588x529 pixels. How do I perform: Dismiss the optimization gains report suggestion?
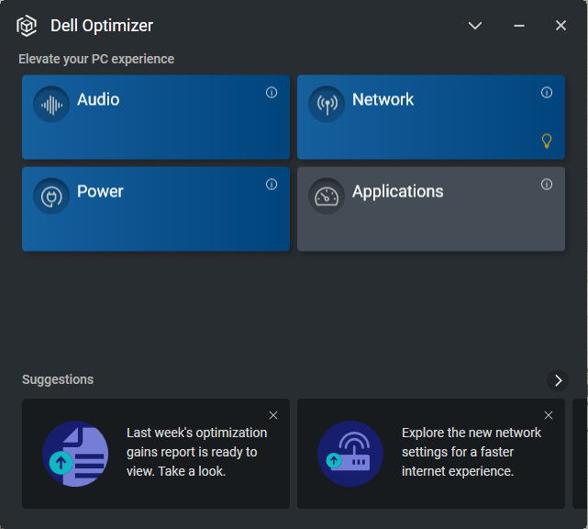(x=273, y=415)
